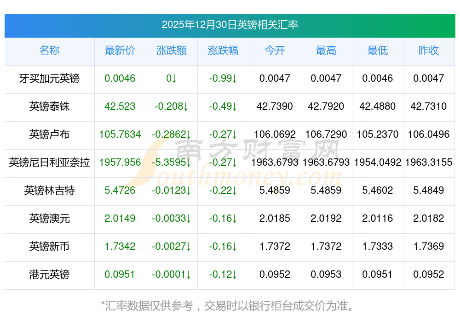Viewport: 460px width, 320px height.
Task: Open the 英镑澳元 currency pair
Action: [x=49, y=219]
